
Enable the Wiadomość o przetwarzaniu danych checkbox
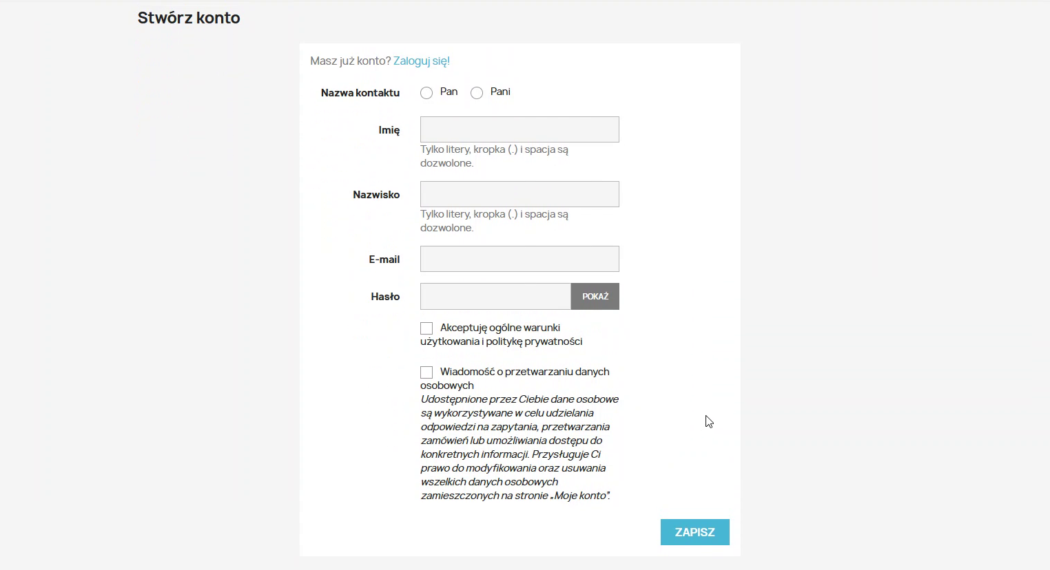(x=426, y=372)
